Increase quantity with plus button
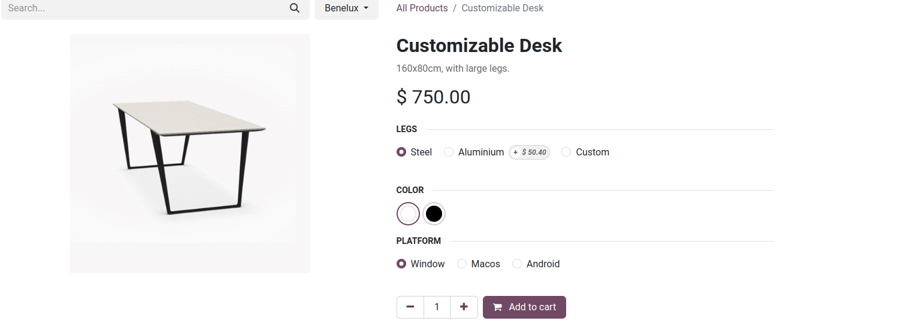Image resolution: width=916 pixels, height=330 pixels. [464, 307]
